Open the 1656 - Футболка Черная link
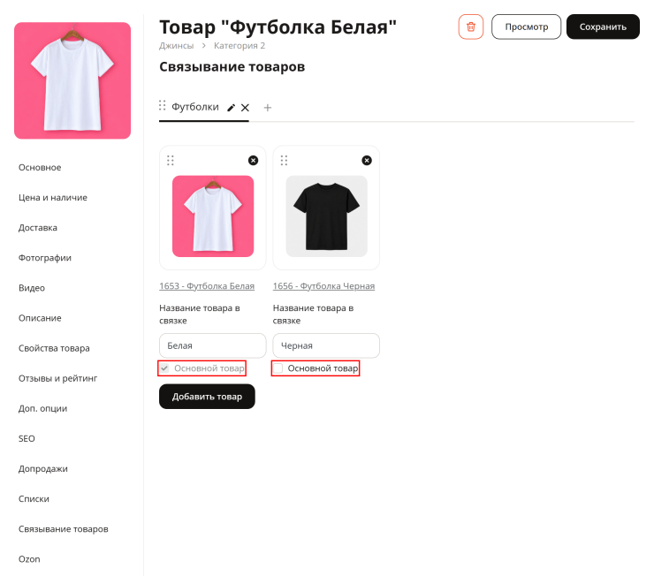This screenshot has height=576, width=654. [323, 286]
